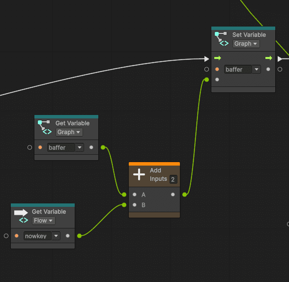The image size is (289, 282).
Task: Click the orange name port on nowkey node
Action: [x=17, y=236]
